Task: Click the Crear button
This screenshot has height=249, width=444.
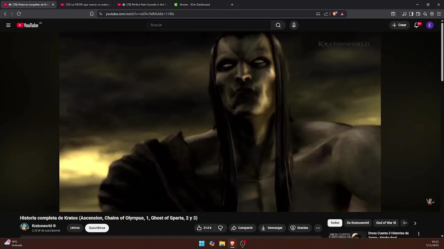Action: [399, 25]
